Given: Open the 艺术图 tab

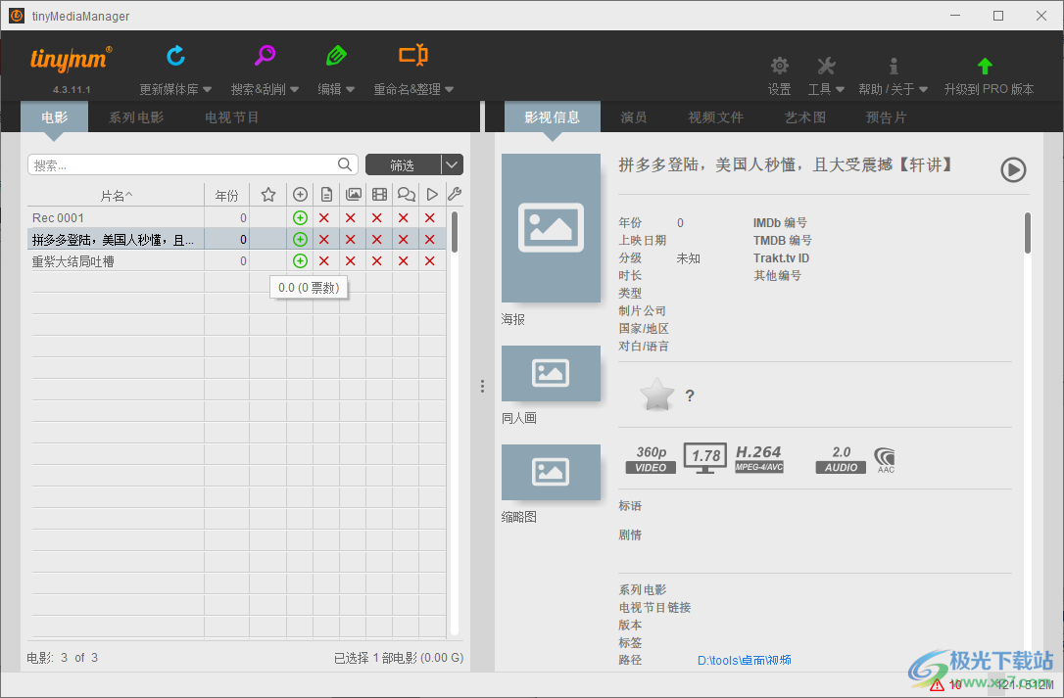Looking at the screenshot, I should tap(804, 117).
